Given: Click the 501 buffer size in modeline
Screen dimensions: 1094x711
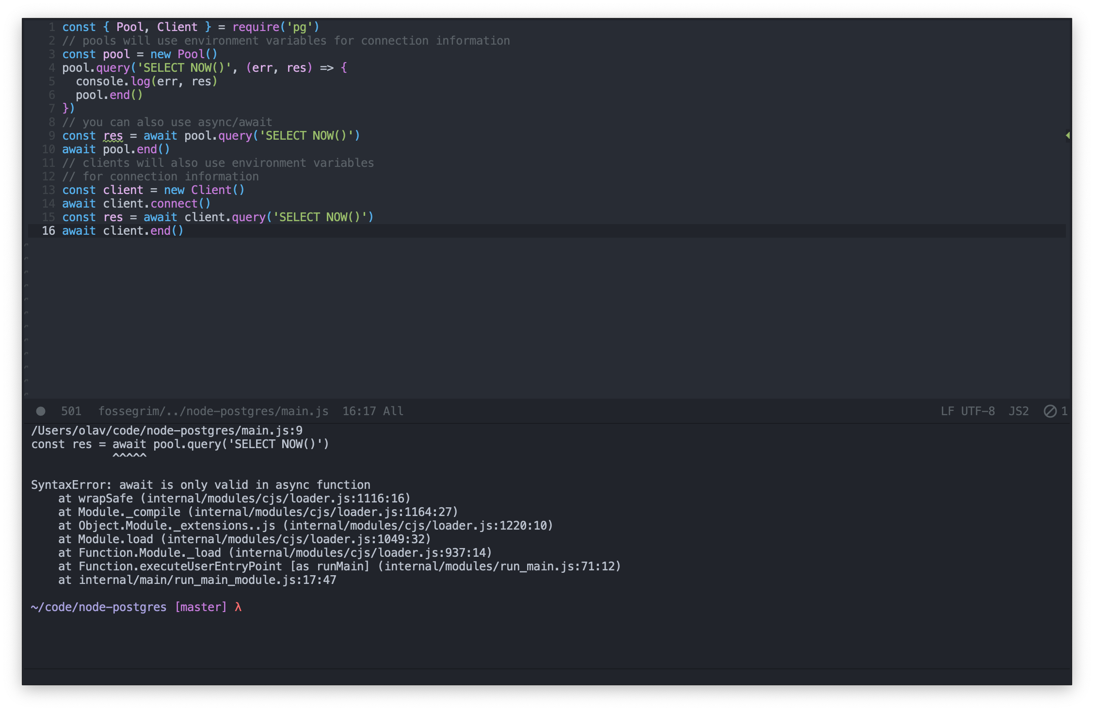Looking at the screenshot, I should (x=71, y=411).
